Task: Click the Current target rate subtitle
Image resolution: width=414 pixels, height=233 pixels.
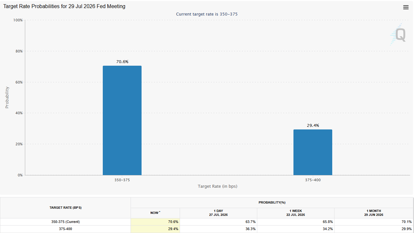Action: coord(207,14)
